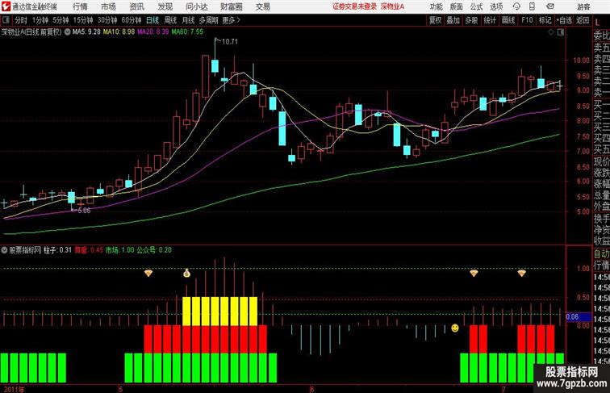Add stock using the +自选 button

coord(564,20)
